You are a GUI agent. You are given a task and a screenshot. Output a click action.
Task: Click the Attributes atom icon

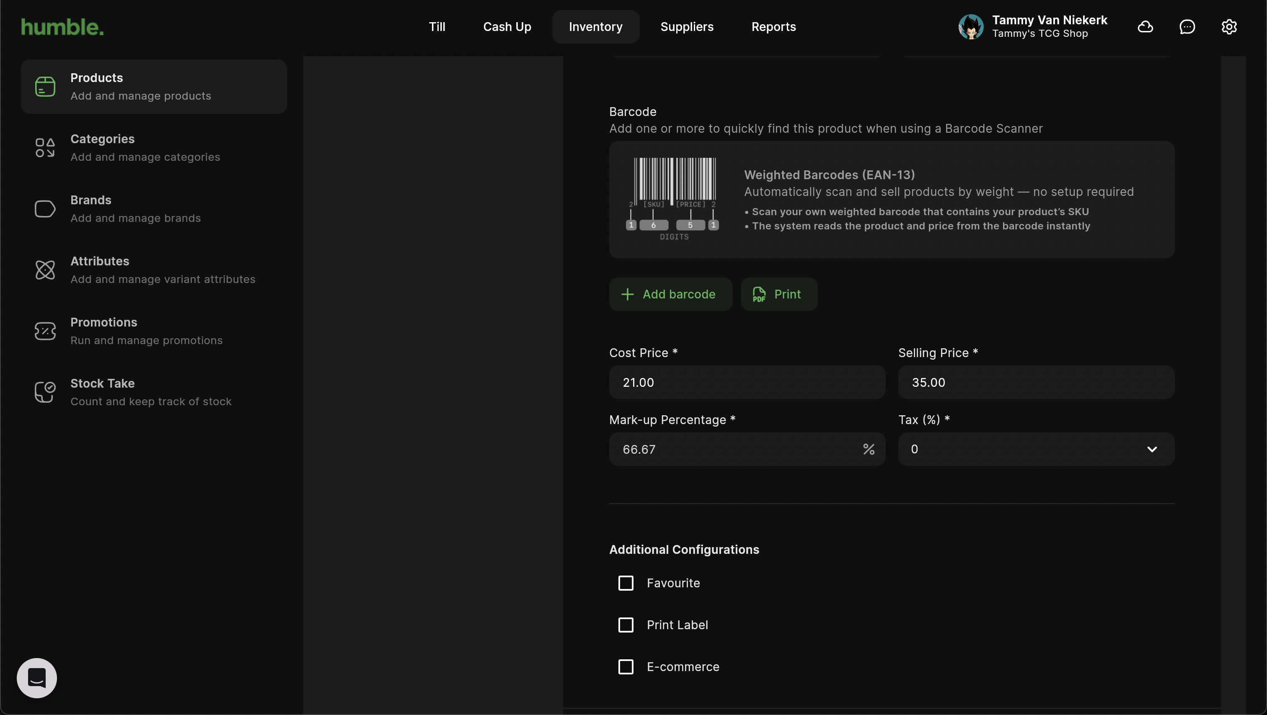45,270
